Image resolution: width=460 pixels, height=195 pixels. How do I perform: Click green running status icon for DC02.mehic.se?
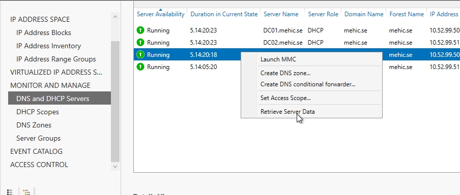point(140,43)
